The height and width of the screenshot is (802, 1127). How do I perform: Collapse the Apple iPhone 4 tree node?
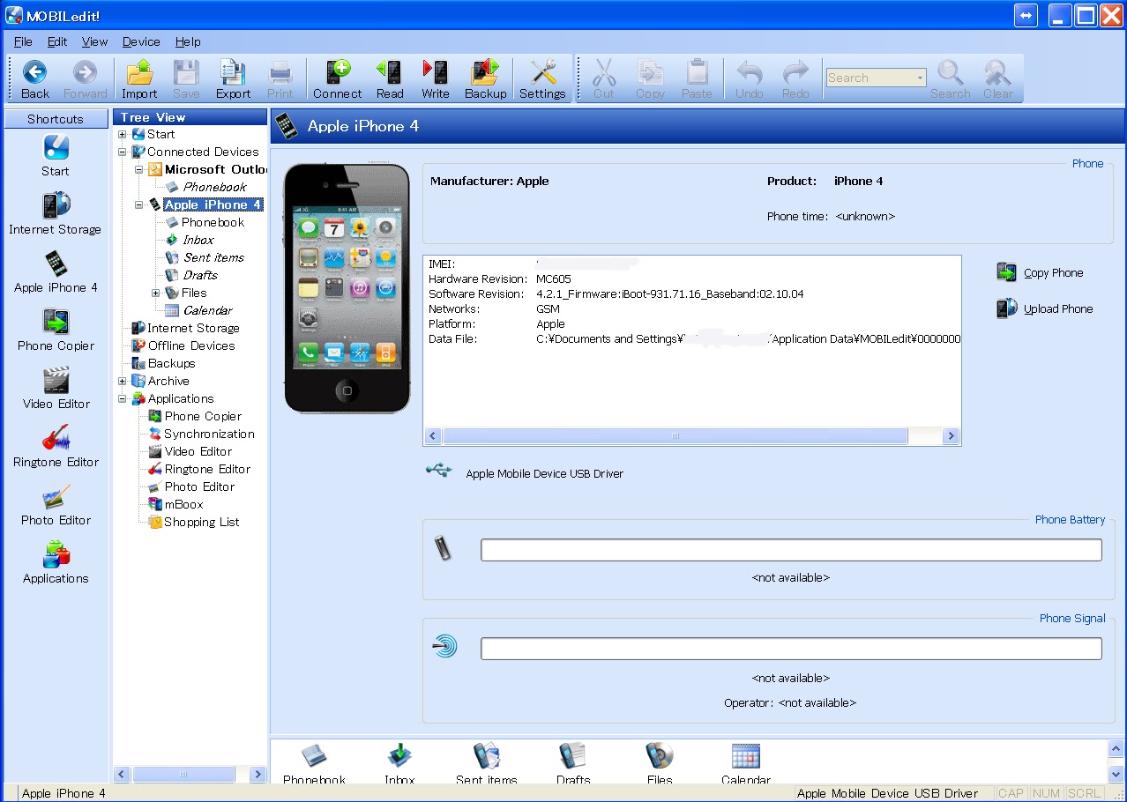click(x=139, y=204)
